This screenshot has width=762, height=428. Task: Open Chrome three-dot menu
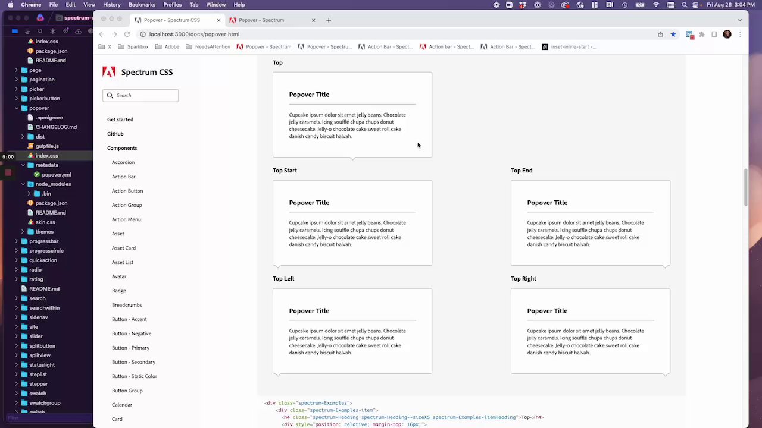tap(740, 34)
